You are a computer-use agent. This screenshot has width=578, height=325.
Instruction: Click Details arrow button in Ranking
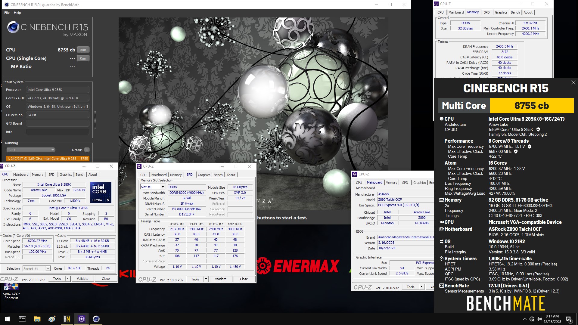(x=87, y=150)
